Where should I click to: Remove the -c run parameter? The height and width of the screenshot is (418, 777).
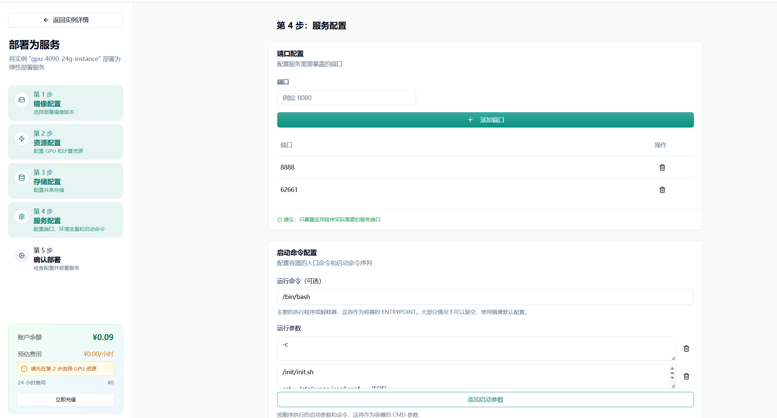[x=686, y=349]
